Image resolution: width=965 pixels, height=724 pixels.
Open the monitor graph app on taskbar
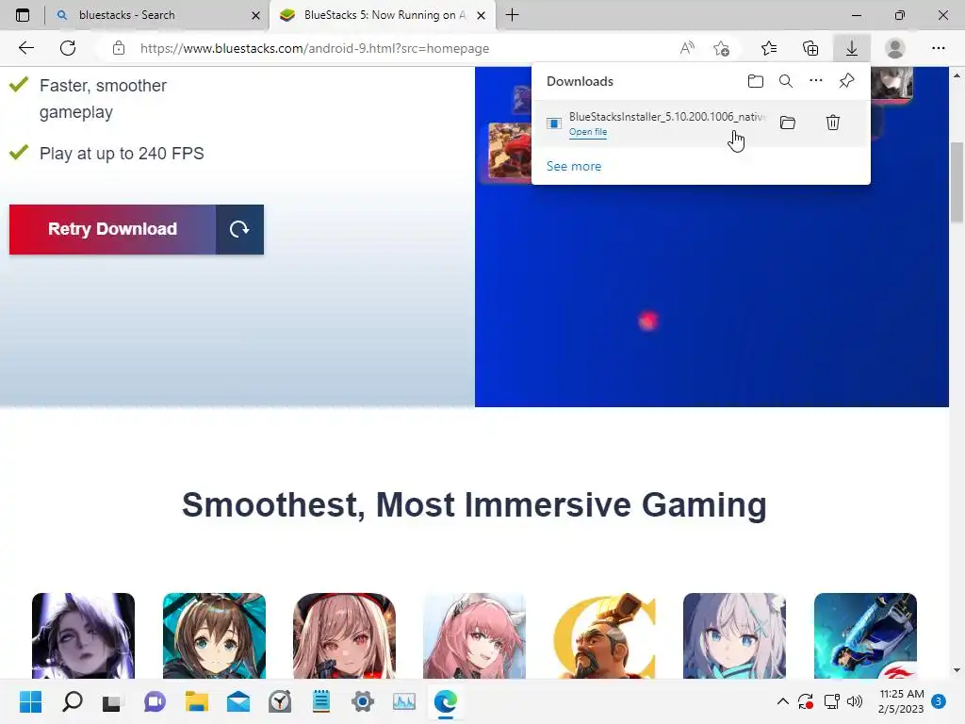pos(403,701)
